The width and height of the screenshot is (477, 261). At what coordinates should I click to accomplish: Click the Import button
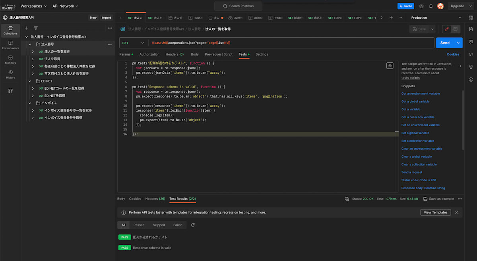(x=106, y=18)
